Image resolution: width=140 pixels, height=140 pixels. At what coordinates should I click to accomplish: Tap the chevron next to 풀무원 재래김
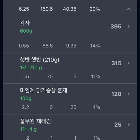tap(128, 125)
